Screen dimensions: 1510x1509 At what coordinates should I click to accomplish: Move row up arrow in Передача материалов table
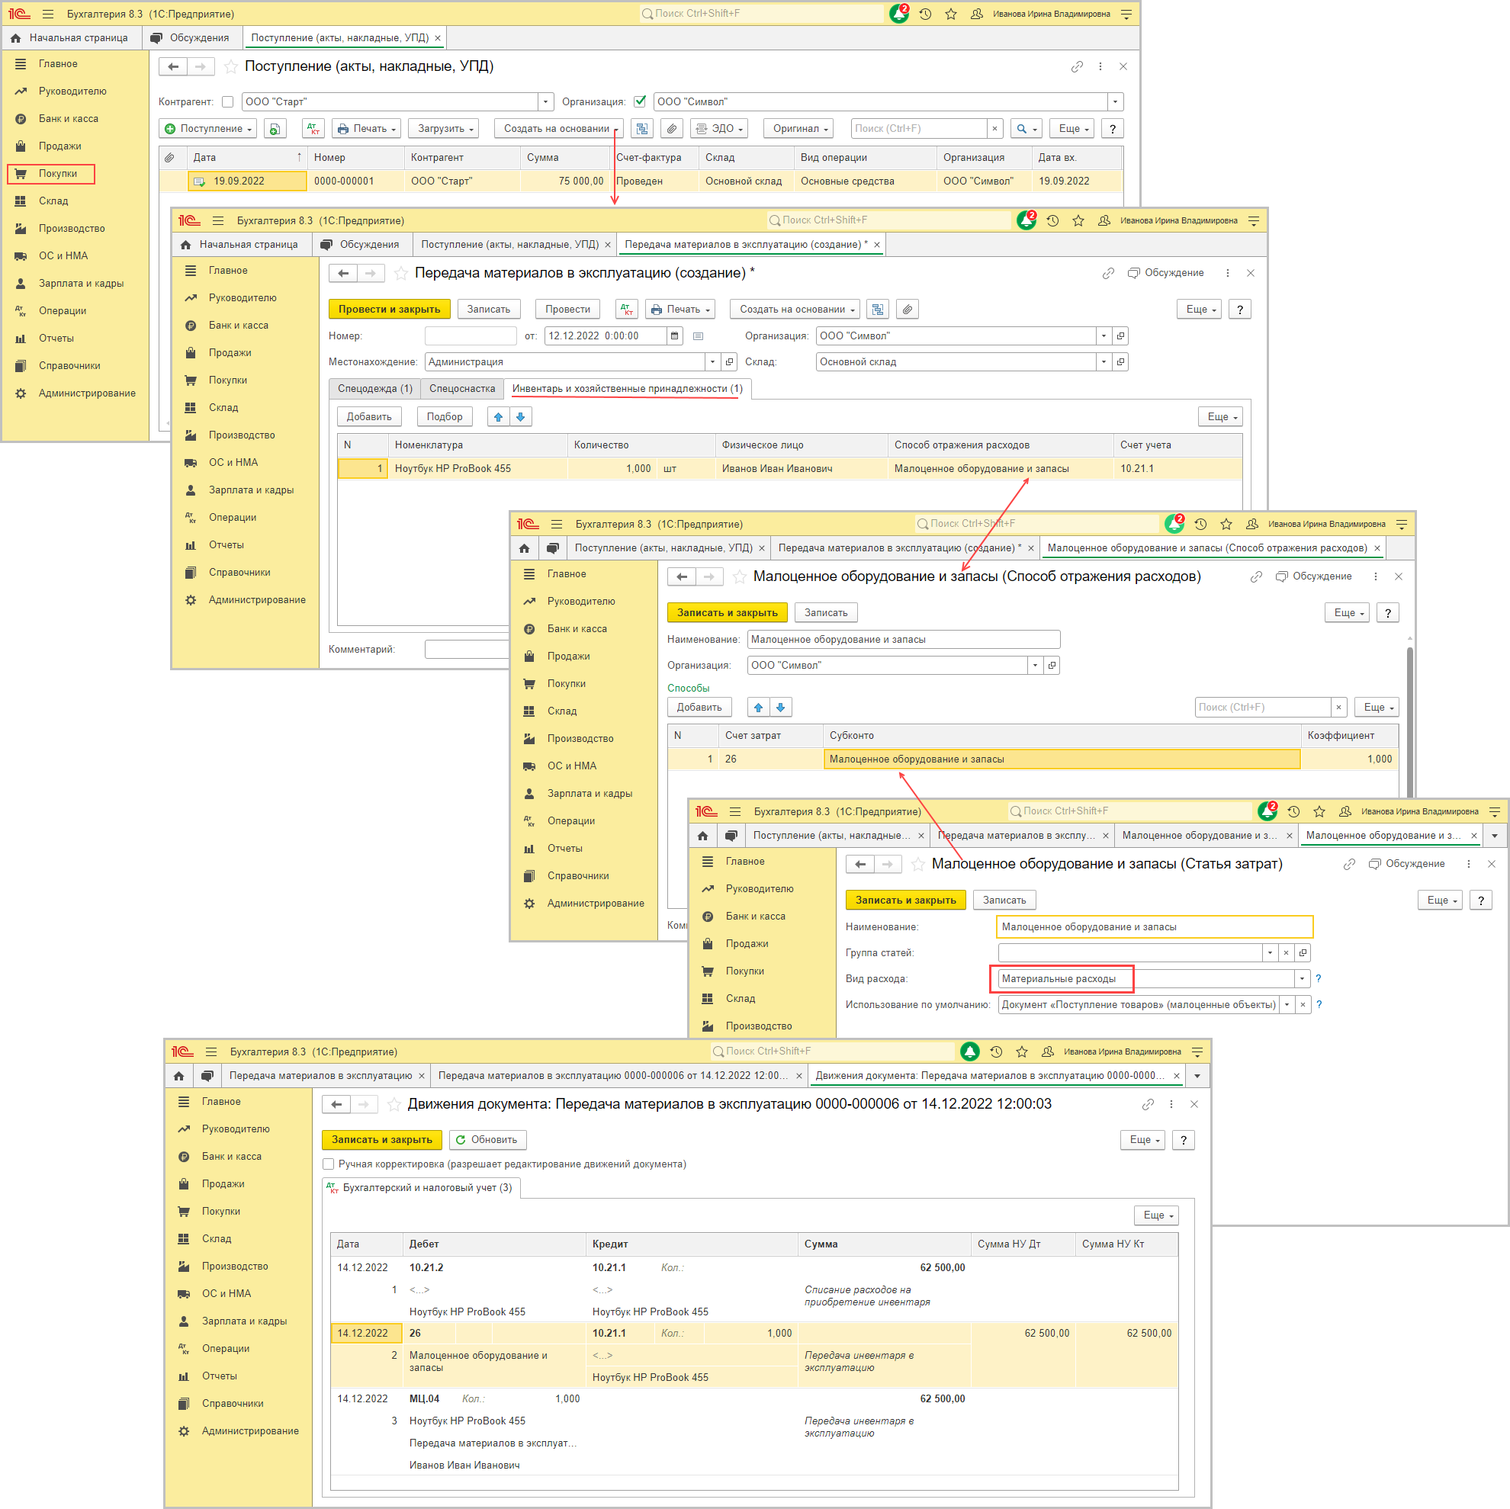[498, 416]
